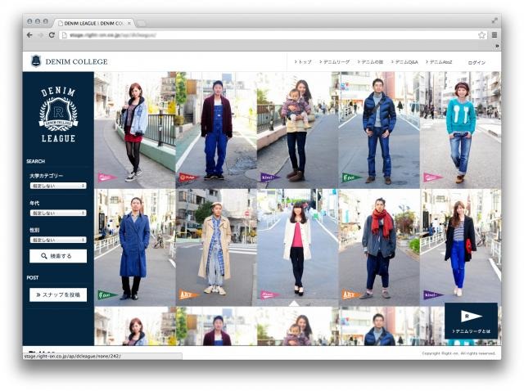Click the ログイン link
Screen dimensions: 524x391
click(477, 62)
